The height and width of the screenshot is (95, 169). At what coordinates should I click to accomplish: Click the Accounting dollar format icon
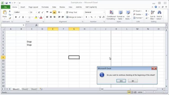[86, 17]
